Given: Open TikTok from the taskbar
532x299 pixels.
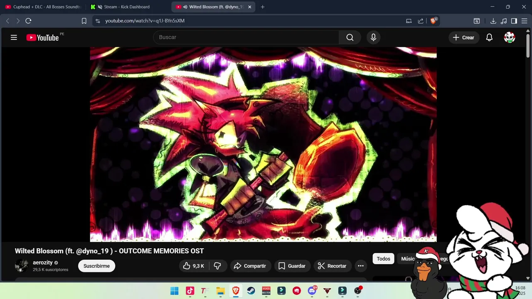Looking at the screenshot, I should [x=190, y=291].
